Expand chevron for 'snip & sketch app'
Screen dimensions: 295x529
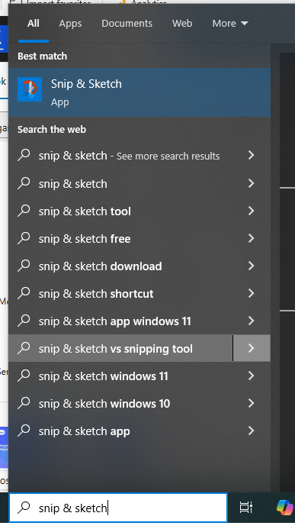click(x=252, y=431)
